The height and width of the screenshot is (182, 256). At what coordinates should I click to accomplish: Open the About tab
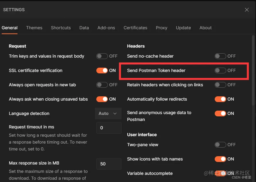[x=205, y=28]
